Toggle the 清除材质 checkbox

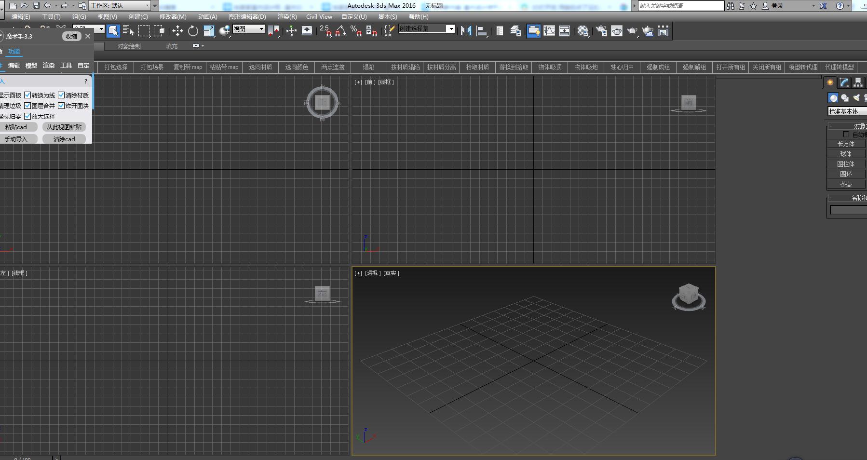61,95
